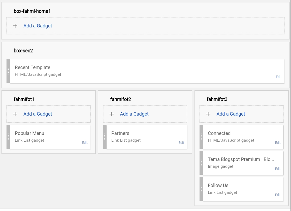Viewport: 291px width, 211px height.
Task: Click plus icon in fahmifot3 section
Action: (x=208, y=114)
